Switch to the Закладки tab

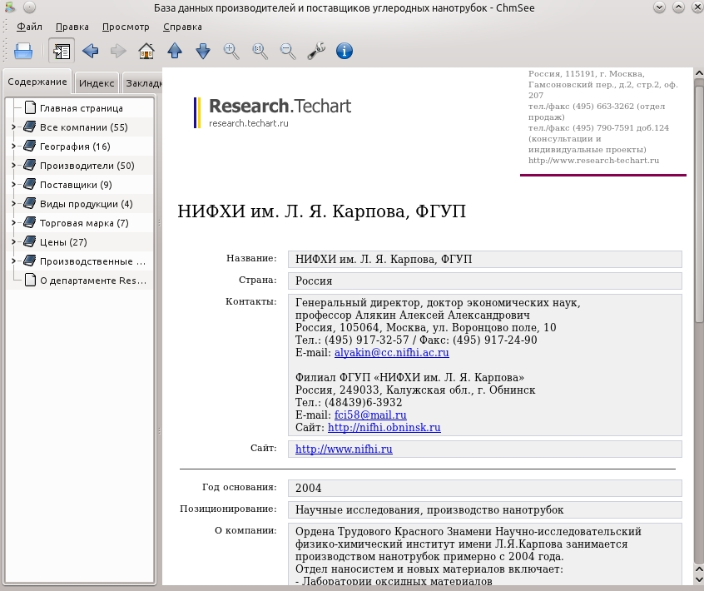pos(143,83)
